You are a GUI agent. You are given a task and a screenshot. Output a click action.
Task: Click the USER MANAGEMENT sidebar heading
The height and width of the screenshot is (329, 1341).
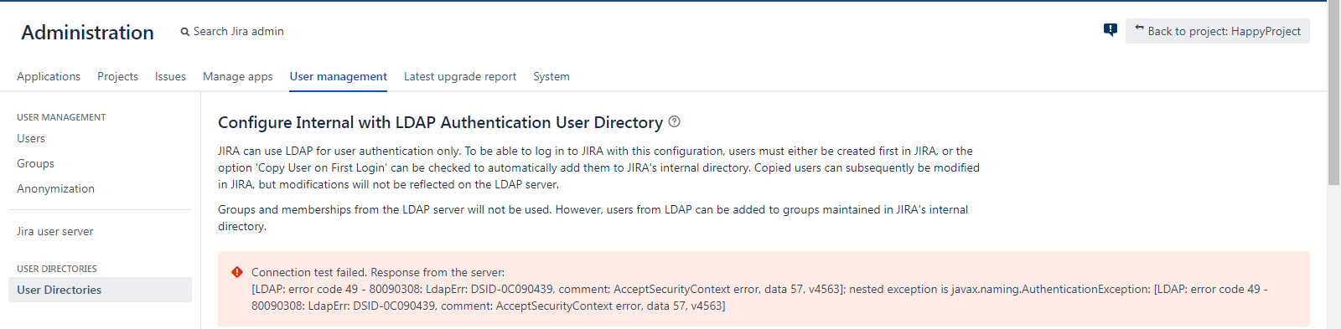pyautogui.click(x=61, y=117)
